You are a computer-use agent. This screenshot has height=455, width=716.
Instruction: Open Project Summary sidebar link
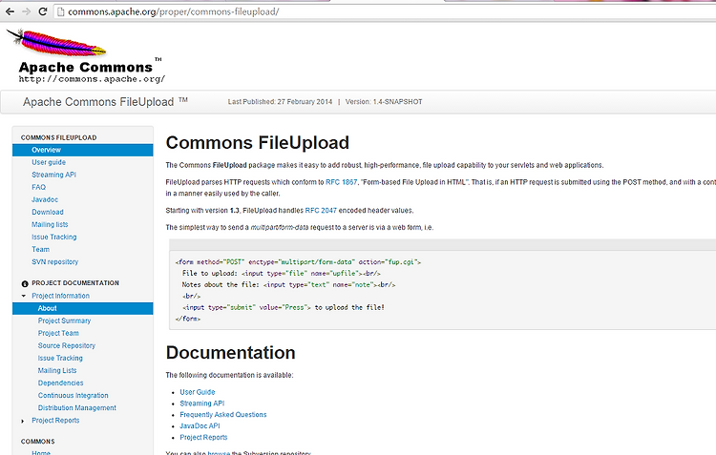pyautogui.click(x=64, y=321)
